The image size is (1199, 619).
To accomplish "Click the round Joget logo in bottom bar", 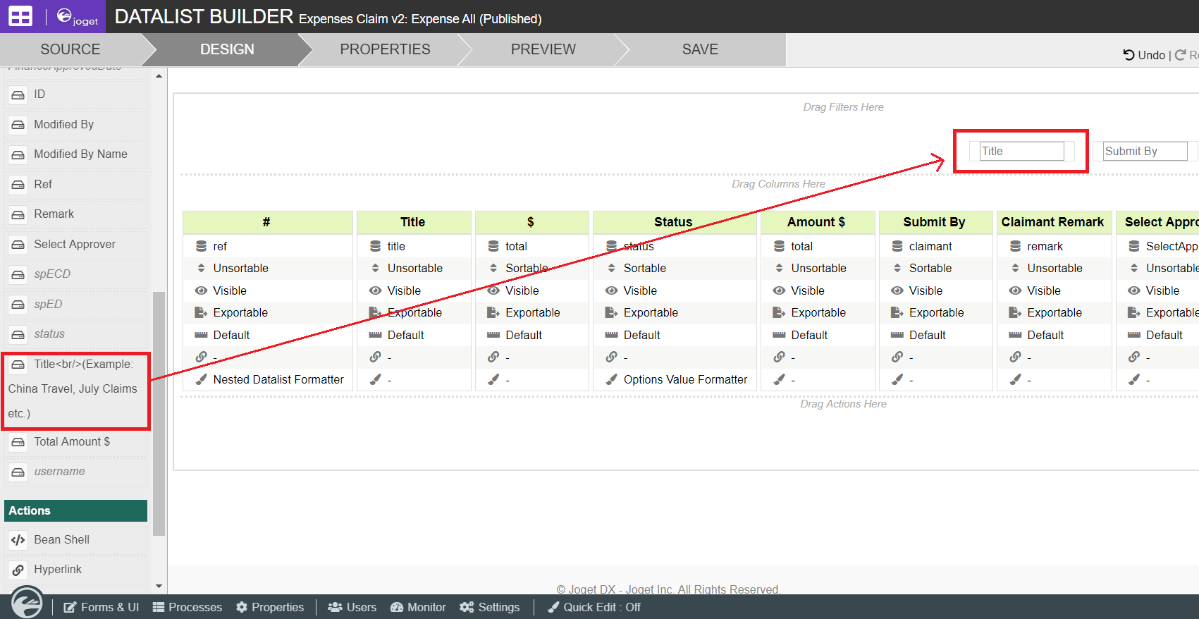I will 27,603.
